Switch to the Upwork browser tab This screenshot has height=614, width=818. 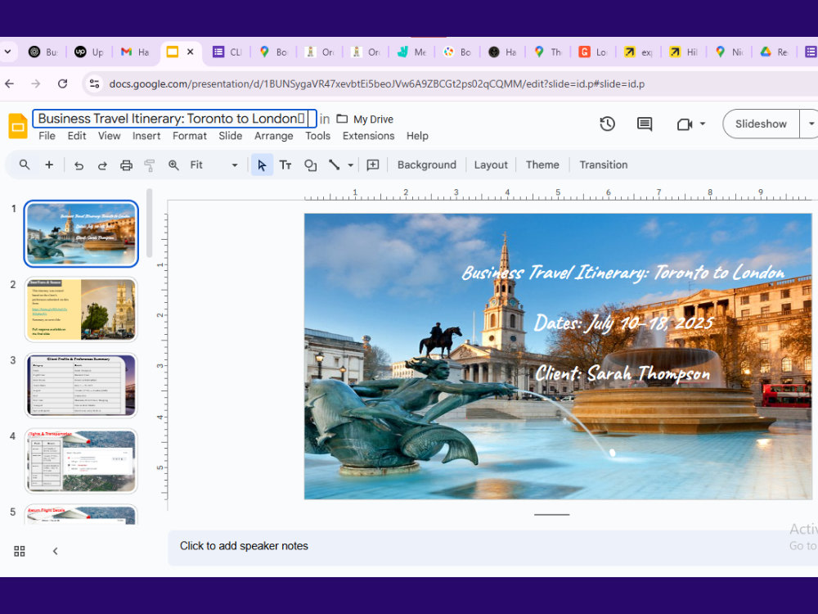(x=89, y=52)
